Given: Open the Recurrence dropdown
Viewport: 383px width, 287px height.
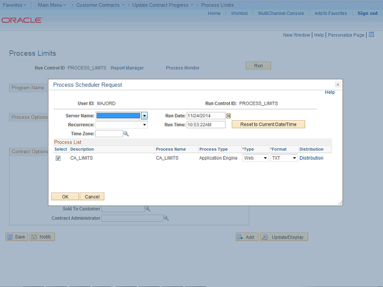Looking at the screenshot, I should tap(144, 125).
